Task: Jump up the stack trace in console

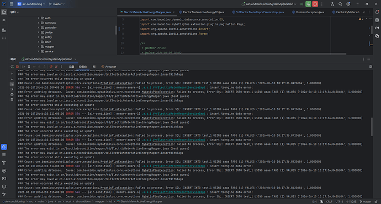Action: (12, 73)
